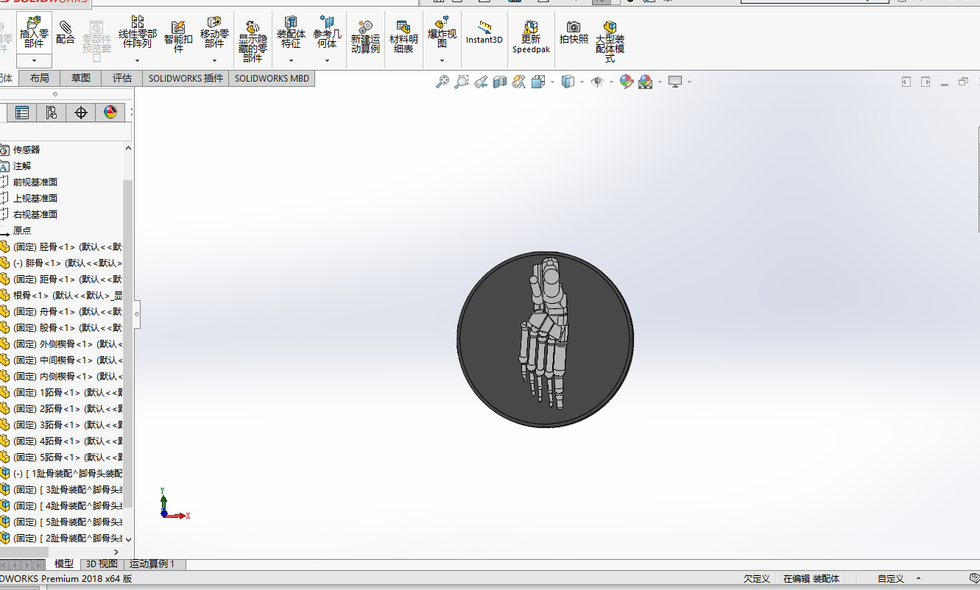Open the SOLIDWORKS 插件 tab
Screen dimensions: 980x590
[x=186, y=78]
